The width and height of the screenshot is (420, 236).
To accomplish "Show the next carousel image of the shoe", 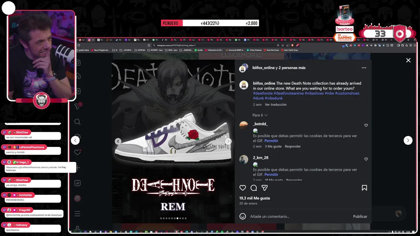I will [228, 141].
